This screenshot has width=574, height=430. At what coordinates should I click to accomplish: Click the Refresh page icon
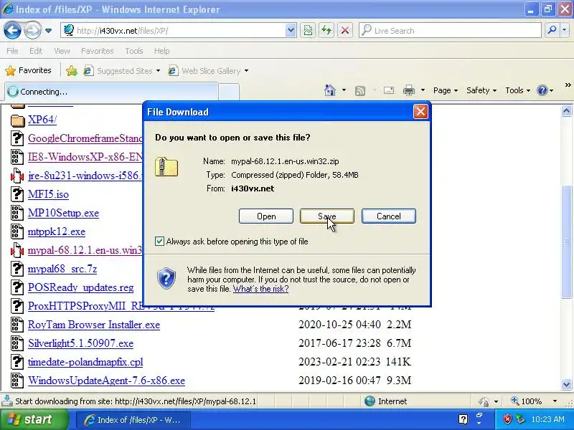(x=326, y=30)
